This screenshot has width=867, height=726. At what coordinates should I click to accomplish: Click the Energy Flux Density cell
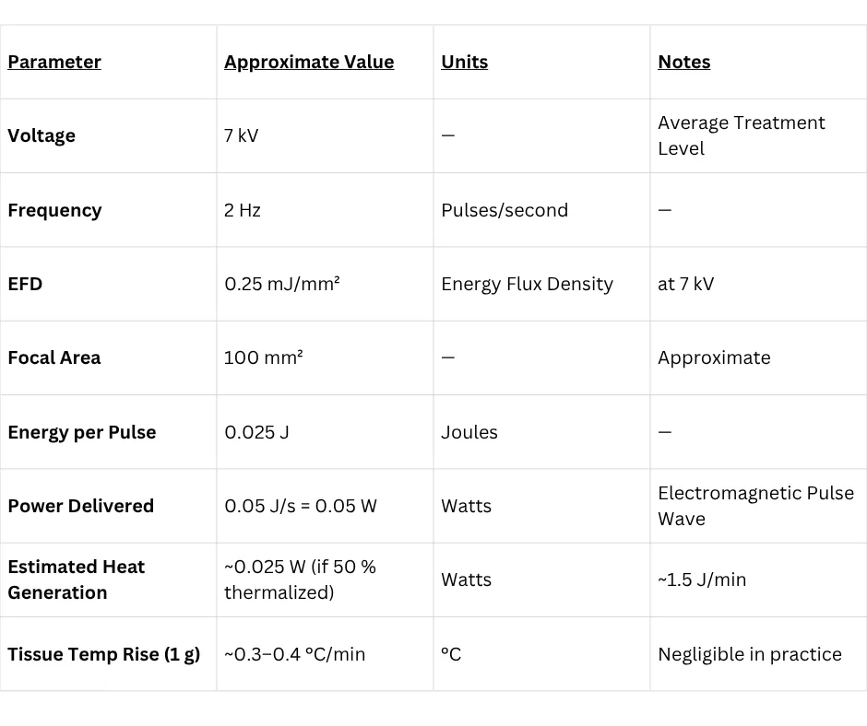pyautogui.click(x=527, y=284)
